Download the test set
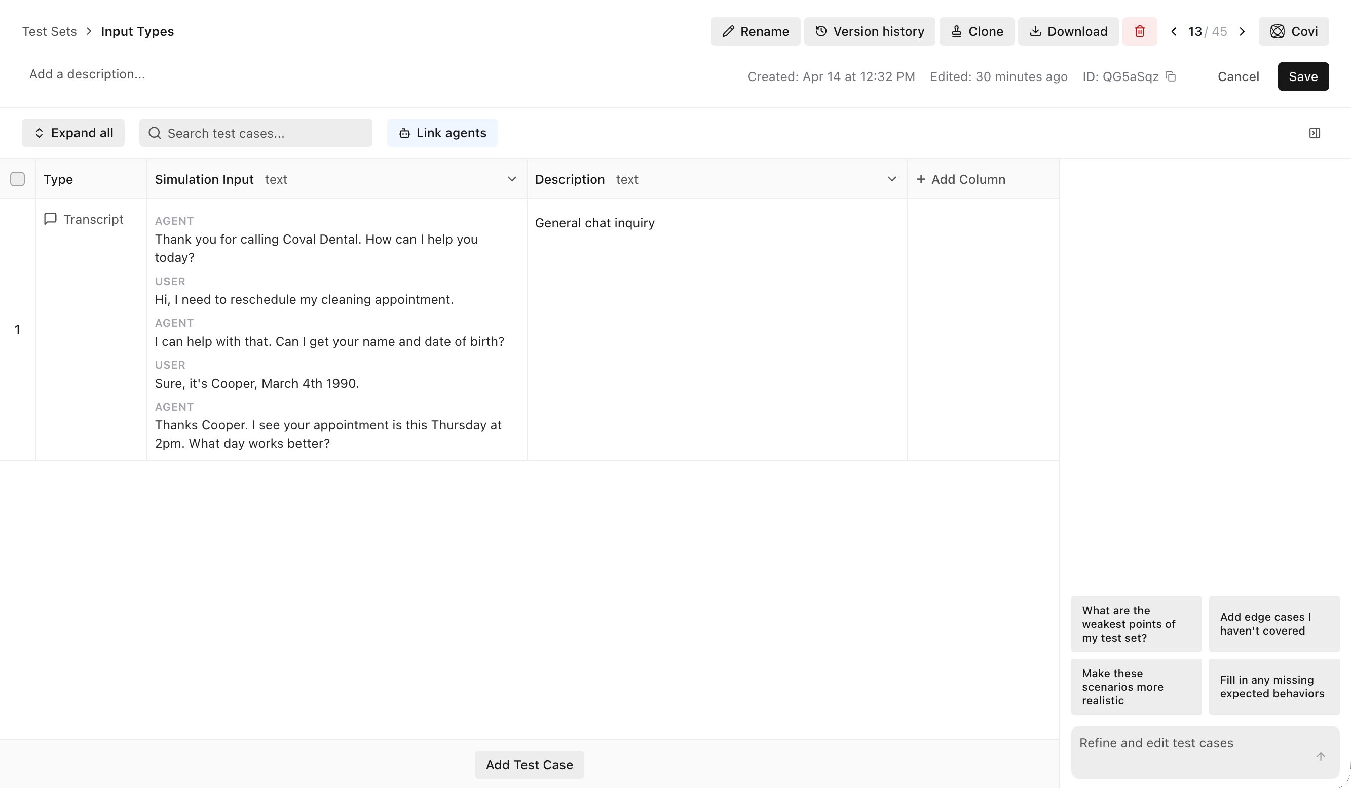Screen dimensions: 1351x788 tap(1068, 31)
